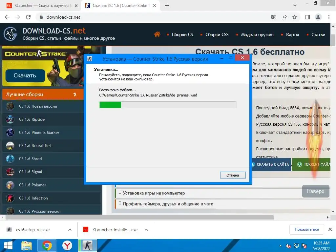Viewport: 336px width, 252px height.
Task: Bookmark this page with the star icon
Action: (295, 17)
